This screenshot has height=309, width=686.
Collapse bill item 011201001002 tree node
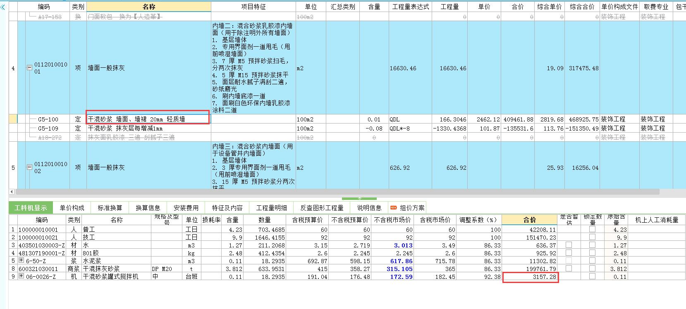(x=29, y=167)
